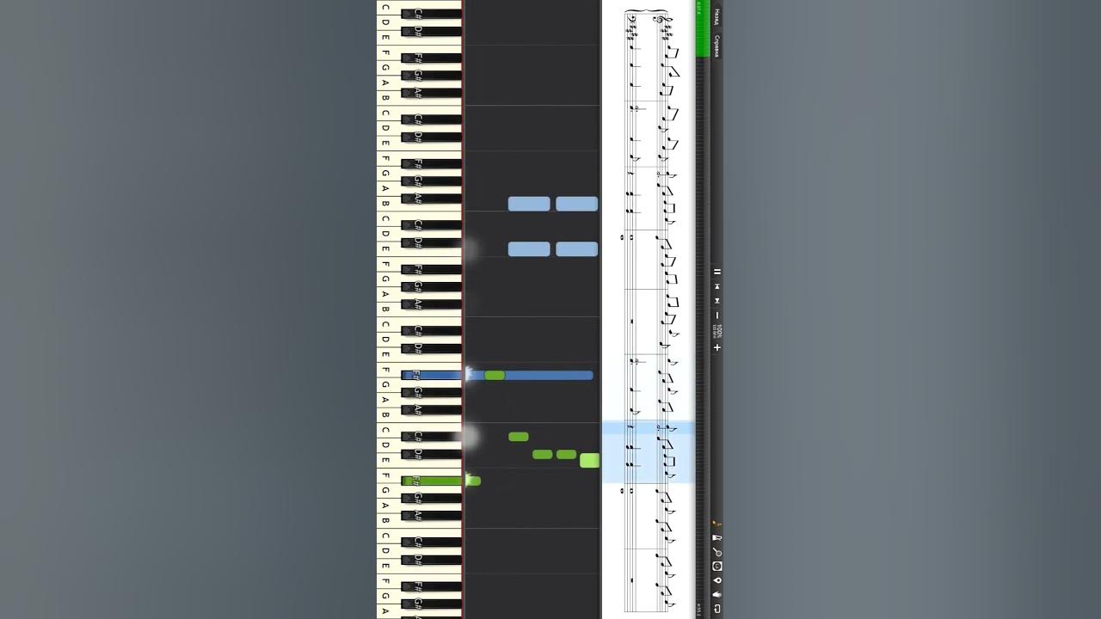
Task: Click the orange icon above the metronome
Action: pos(717,523)
